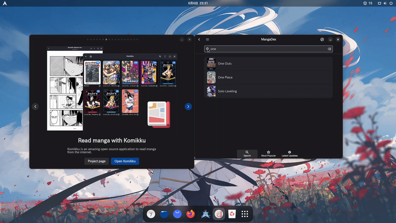Screen dimensions: 396x223
Task: Open the blue Software store in dock
Action: click(x=178, y=214)
